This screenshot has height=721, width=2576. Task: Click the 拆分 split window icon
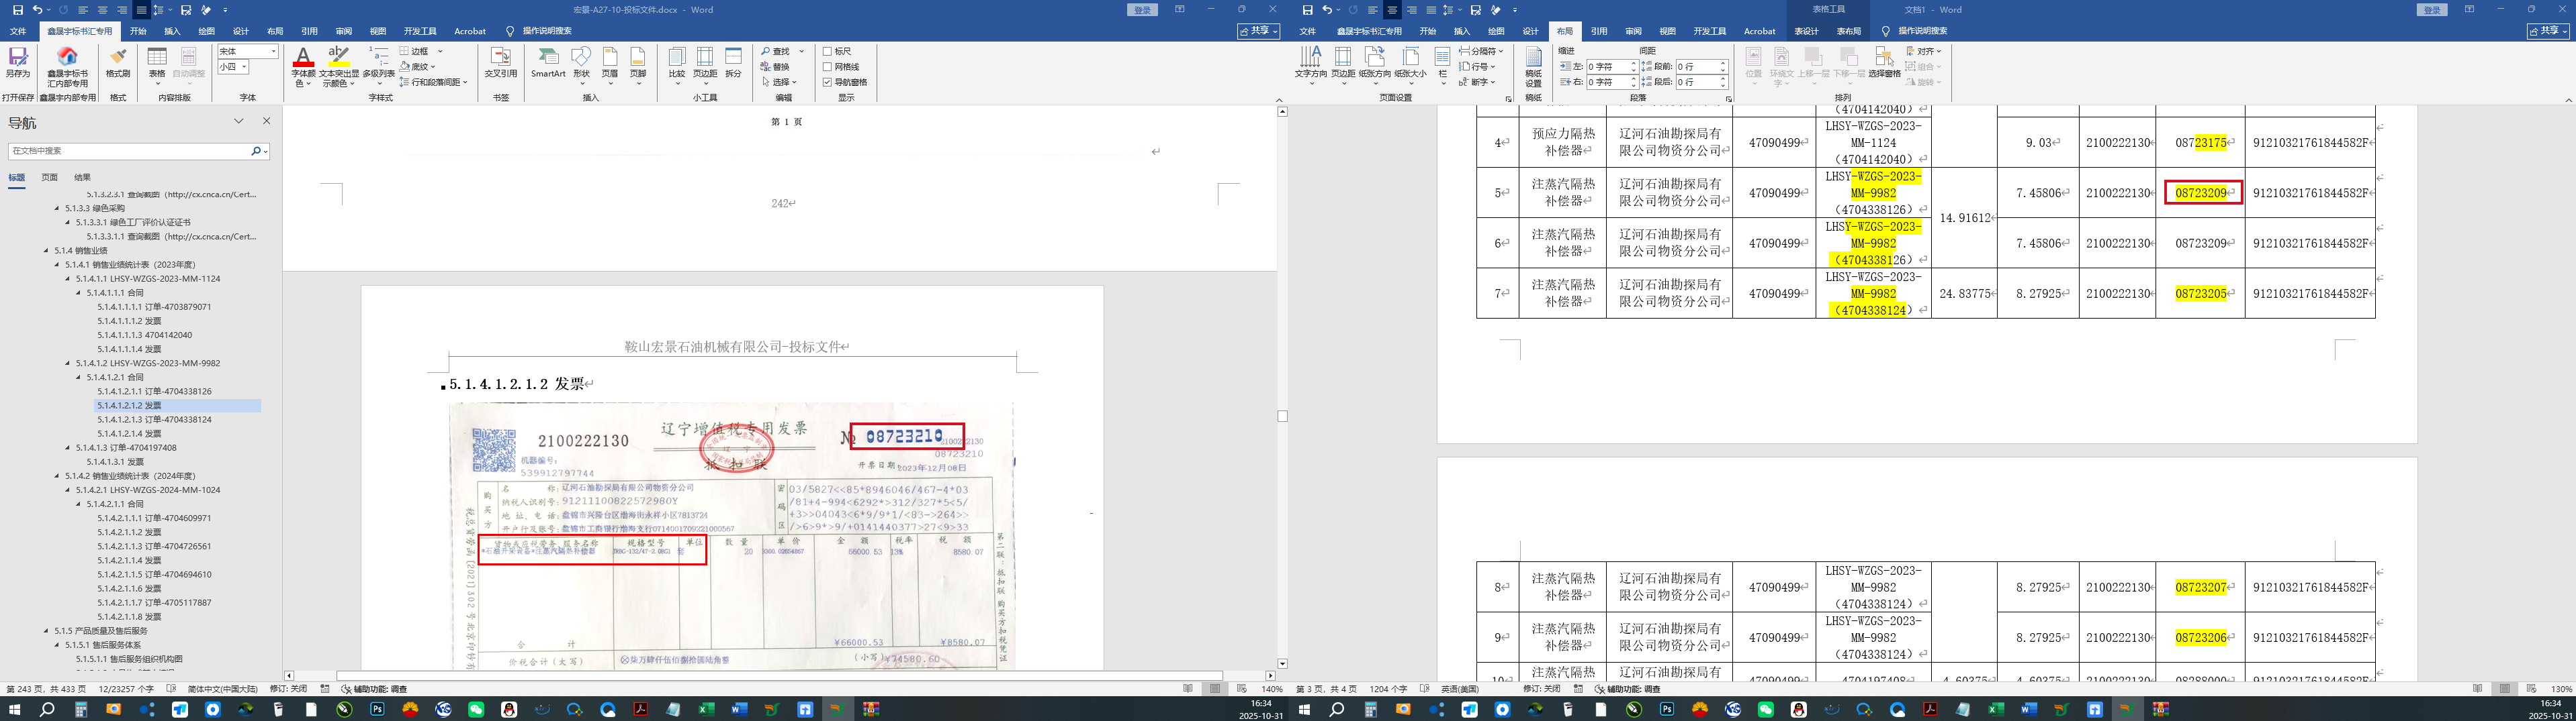(733, 63)
